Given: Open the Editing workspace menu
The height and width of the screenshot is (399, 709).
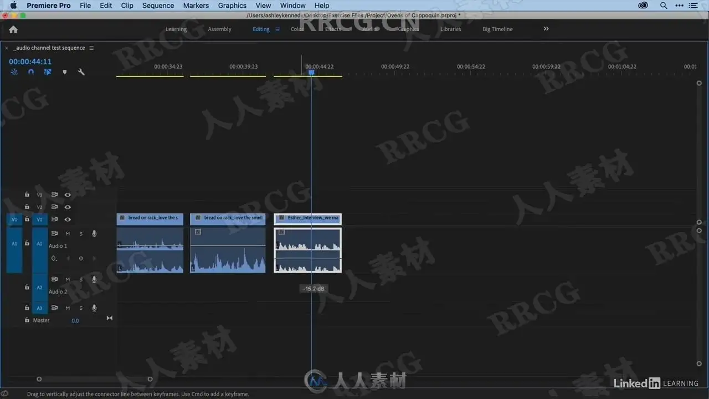Looking at the screenshot, I should click(x=278, y=29).
